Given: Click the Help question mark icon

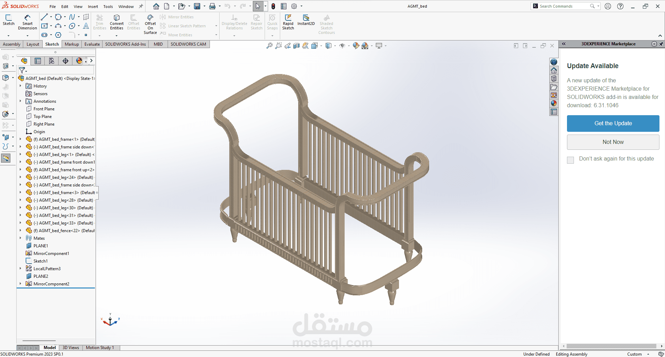Looking at the screenshot, I should point(620,6).
